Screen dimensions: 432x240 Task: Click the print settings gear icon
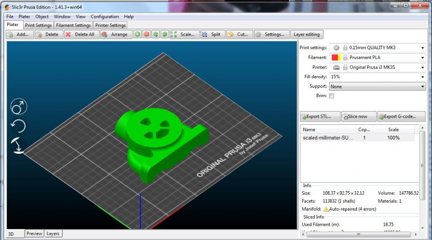(x=336, y=48)
